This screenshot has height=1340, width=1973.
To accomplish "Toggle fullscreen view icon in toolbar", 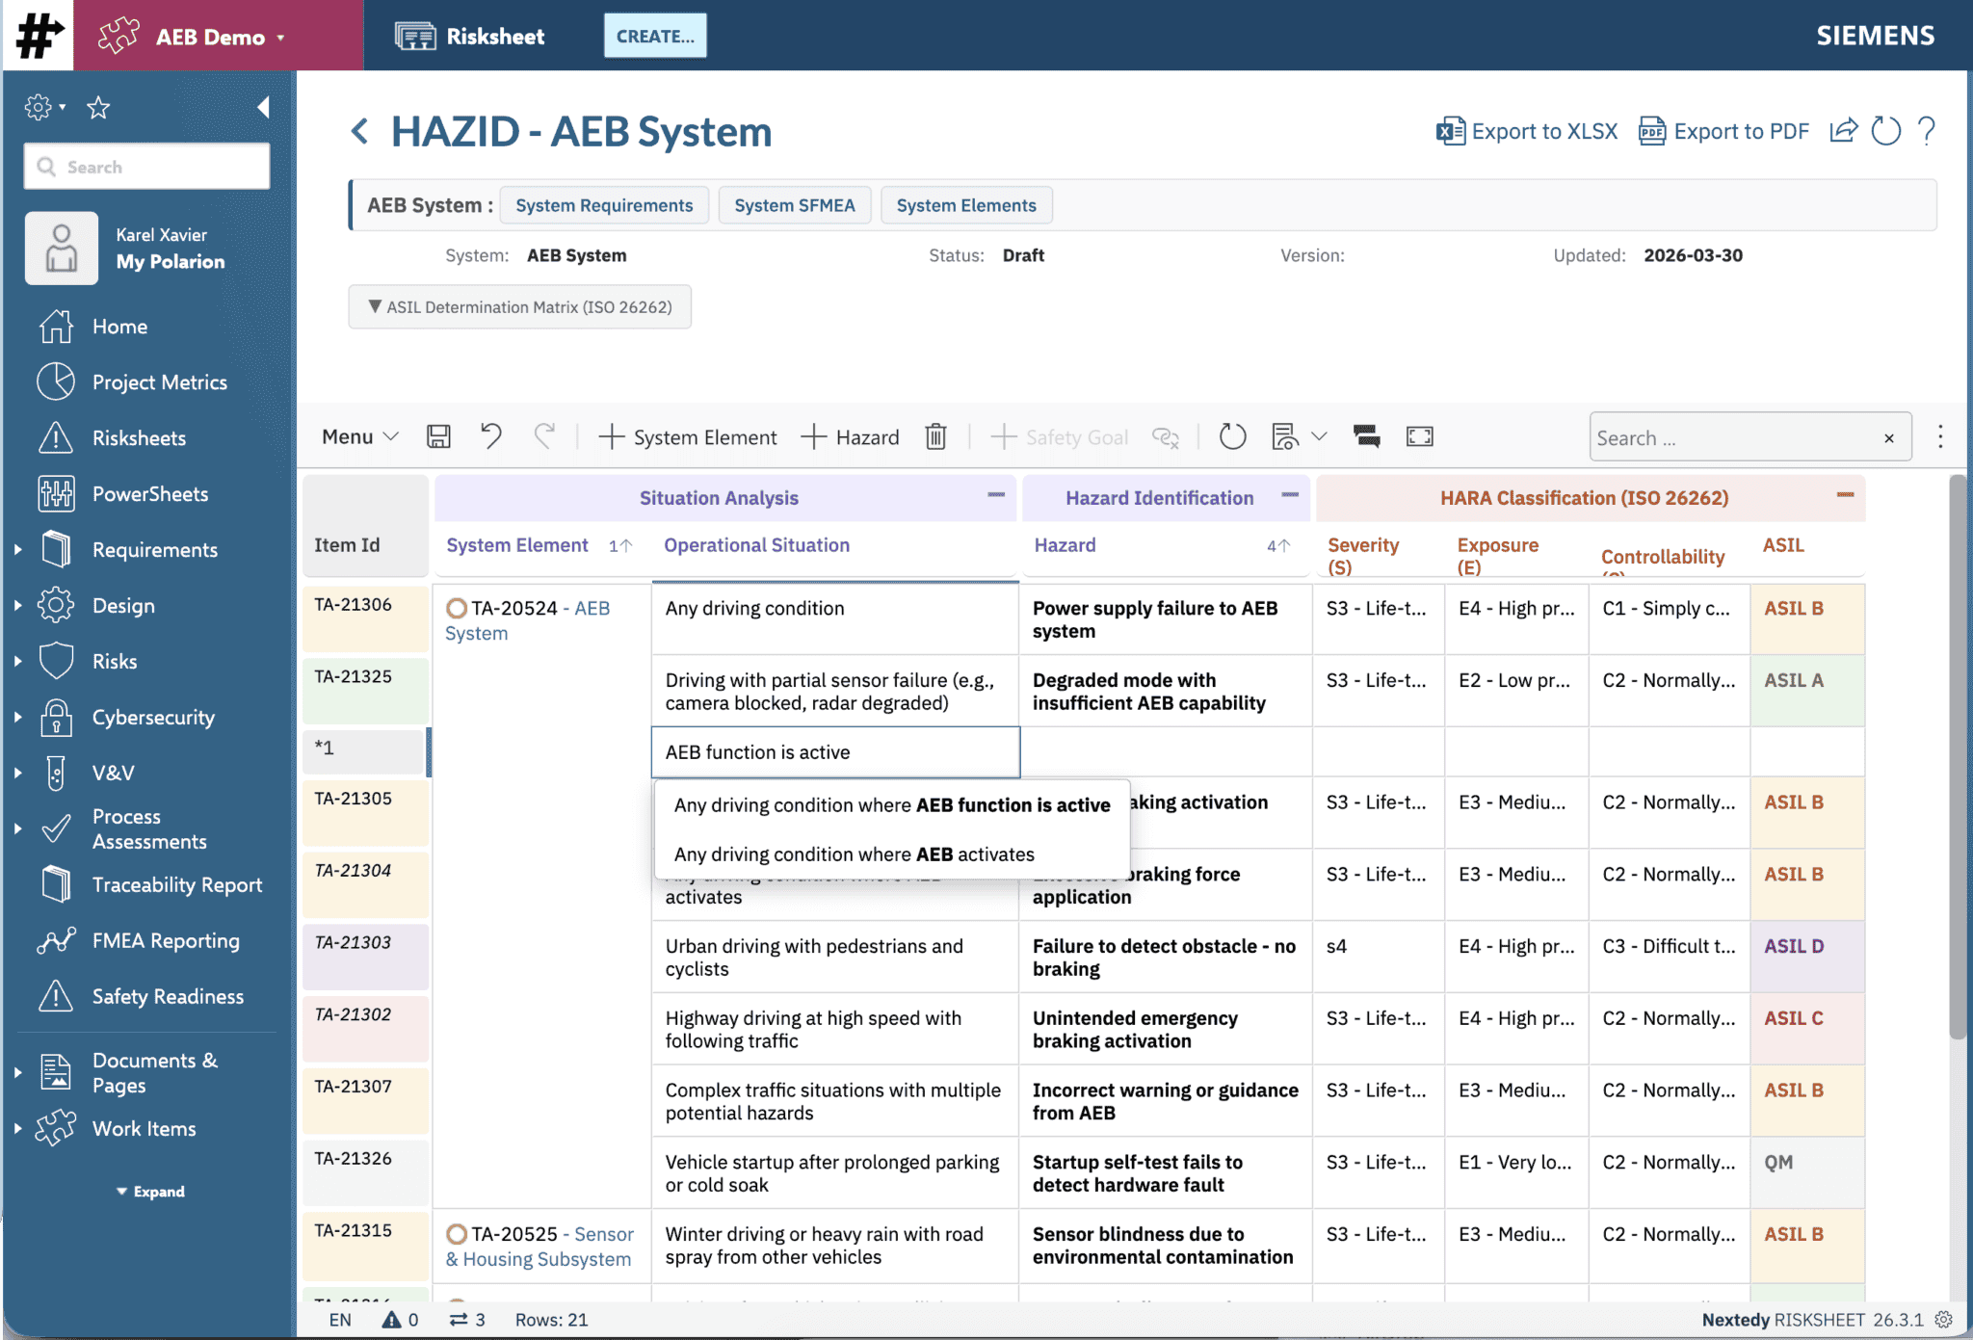I will point(1419,437).
